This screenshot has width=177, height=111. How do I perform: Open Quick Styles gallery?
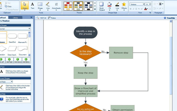pyautogui.click(x=102, y=6)
